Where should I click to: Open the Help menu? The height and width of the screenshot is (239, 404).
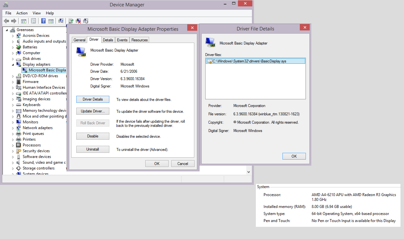click(x=50, y=13)
